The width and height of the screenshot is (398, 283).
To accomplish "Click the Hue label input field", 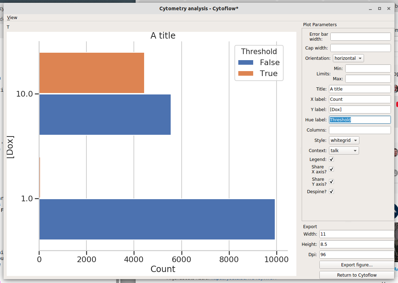I will [x=360, y=120].
